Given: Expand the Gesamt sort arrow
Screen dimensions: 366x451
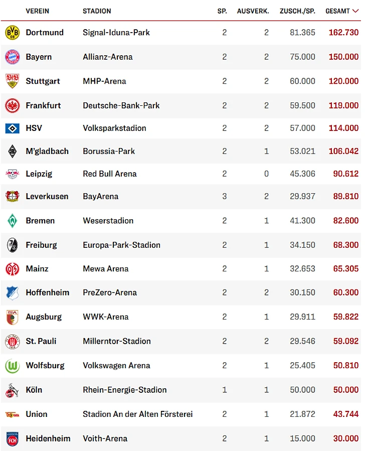Looking at the screenshot, I should pos(355,11).
